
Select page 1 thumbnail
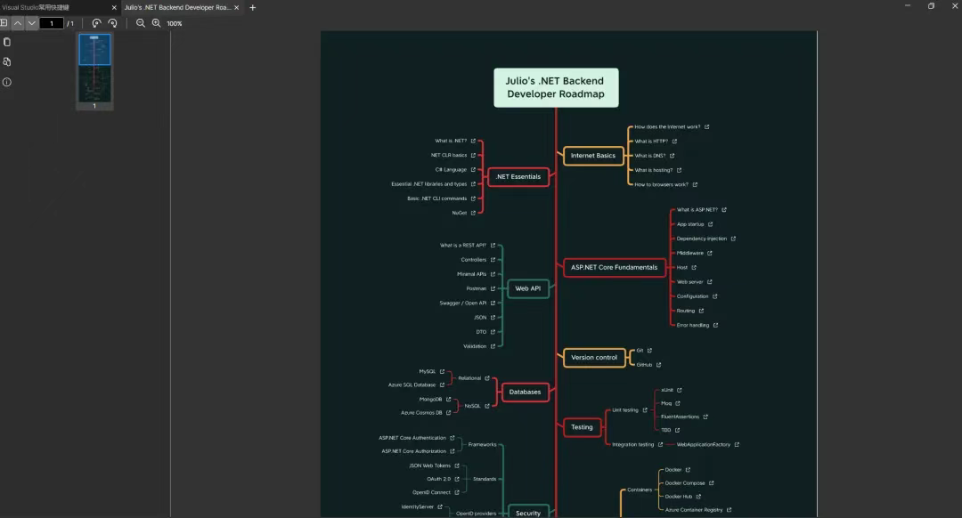[x=94, y=68]
